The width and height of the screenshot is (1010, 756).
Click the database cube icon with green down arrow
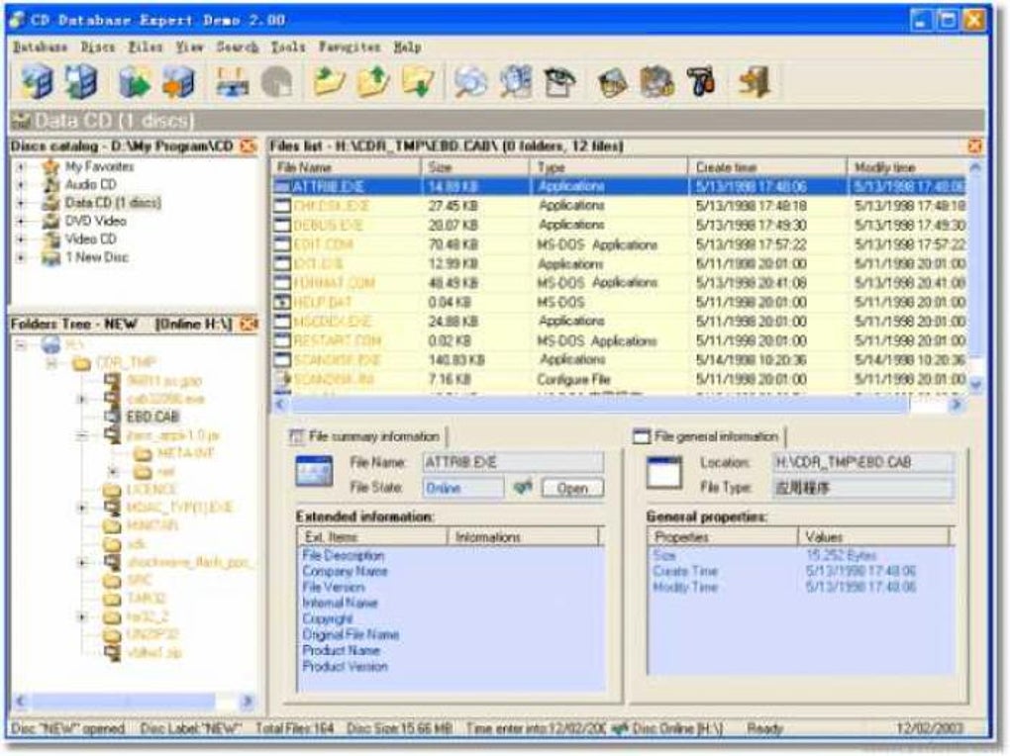pyautogui.click(x=80, y=82)
